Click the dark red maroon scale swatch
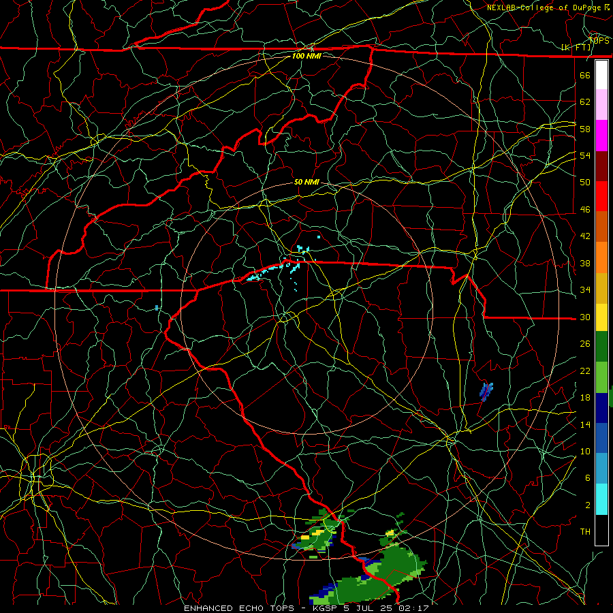Viewport: 613px width, 613px height. (x=601, y=166)
